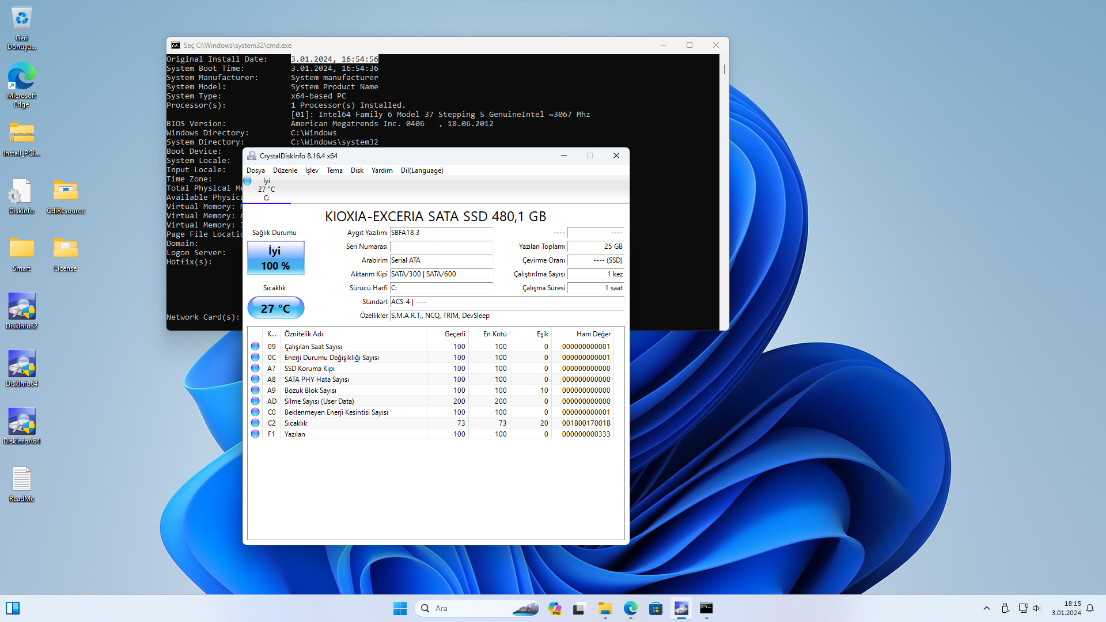
Task: Expand the hidden system tray icons chevron
Action: click(x=986, y=608)
